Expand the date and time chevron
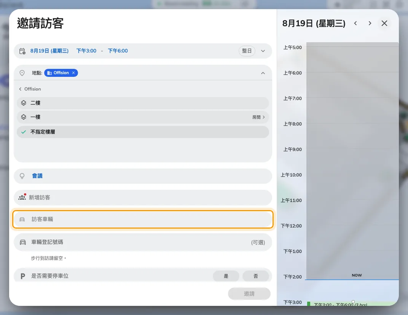This screenshot has width=408, height=315. (263, 51)
